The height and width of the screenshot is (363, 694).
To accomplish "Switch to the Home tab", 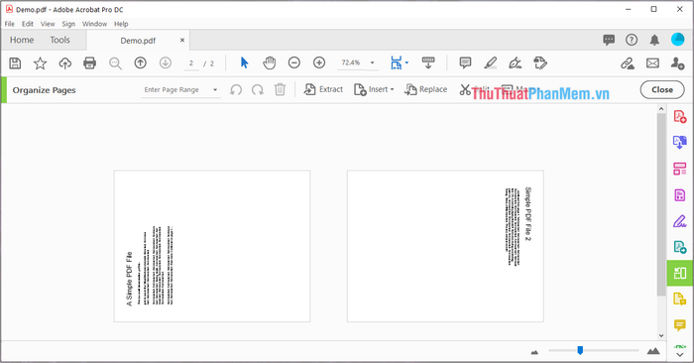I will 22,40.
